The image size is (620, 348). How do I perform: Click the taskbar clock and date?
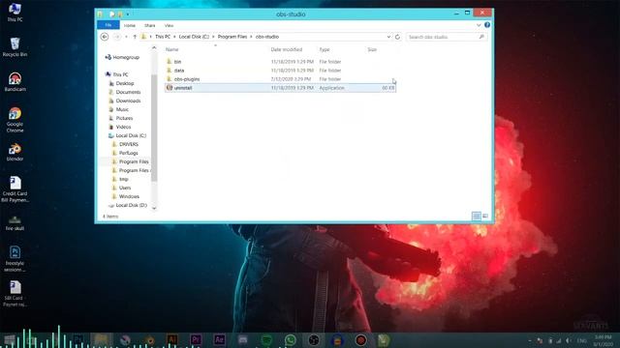[x=603, y=340]
